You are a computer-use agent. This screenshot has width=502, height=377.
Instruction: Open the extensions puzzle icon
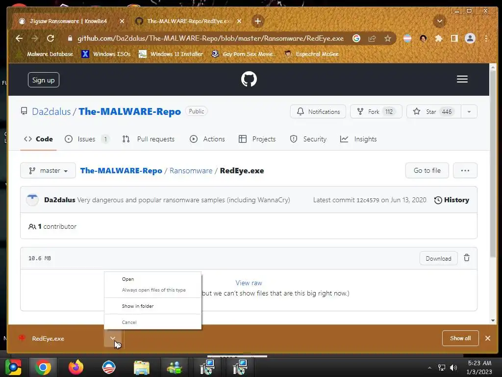pyautogui.click(x=439, y=38)
